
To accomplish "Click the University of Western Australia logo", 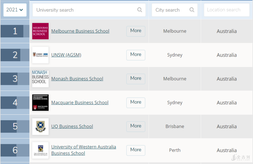I will coord(40,150).
